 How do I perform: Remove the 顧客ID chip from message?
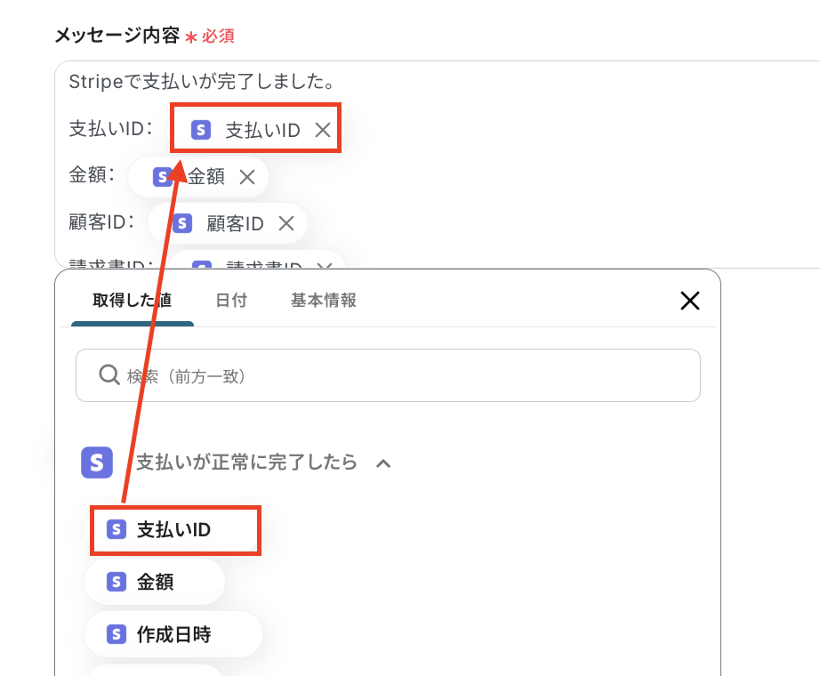[286, 223]
